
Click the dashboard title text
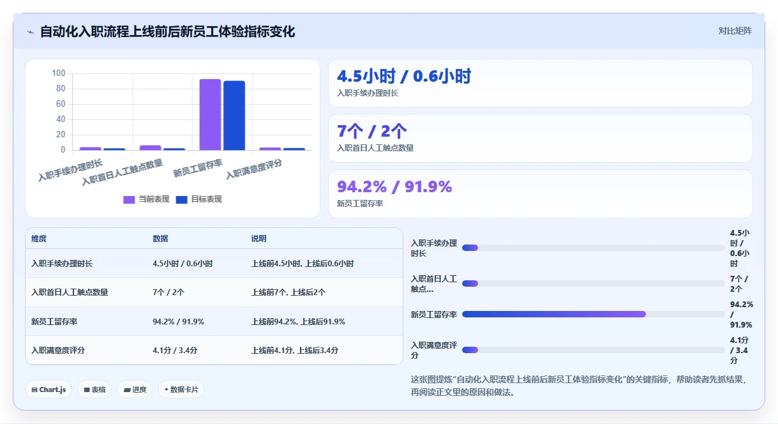coord(167,31)
